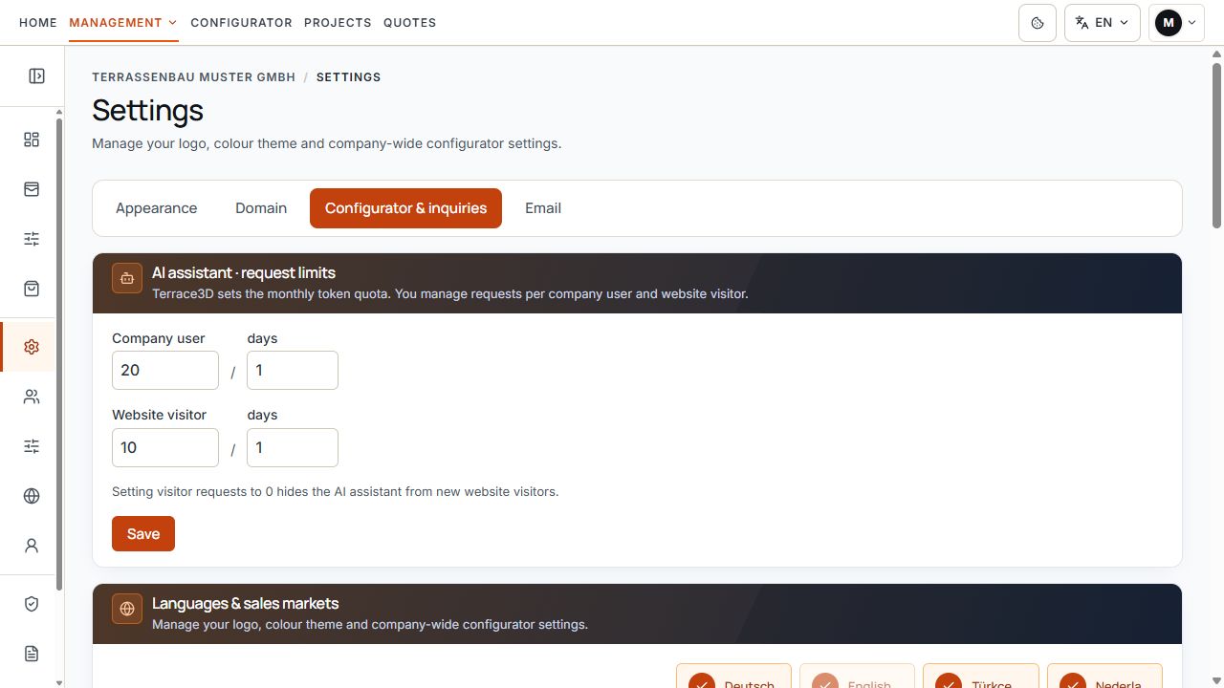Toggle the Deutsch language option
1224x688 pixels.
coord(733,676)
